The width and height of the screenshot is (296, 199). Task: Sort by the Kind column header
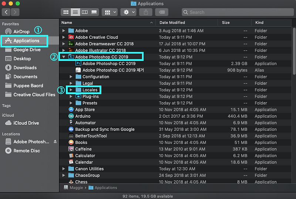coord(271,23)
